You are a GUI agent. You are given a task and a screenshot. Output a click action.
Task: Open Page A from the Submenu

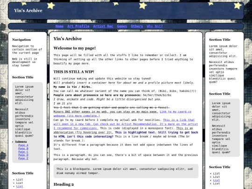coord(23,145)
